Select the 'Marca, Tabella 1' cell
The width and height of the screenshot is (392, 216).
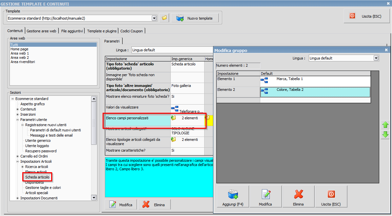315,81
